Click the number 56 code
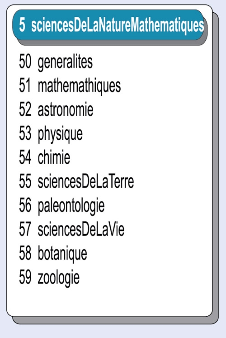 coord(25,205)
